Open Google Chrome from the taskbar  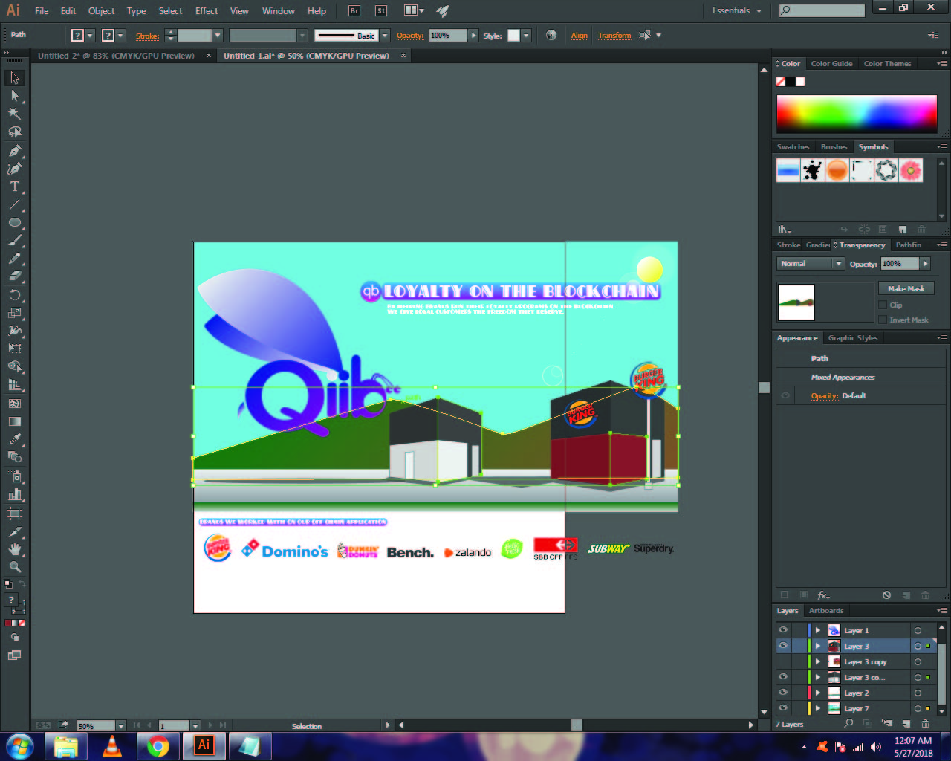[158, 745]
